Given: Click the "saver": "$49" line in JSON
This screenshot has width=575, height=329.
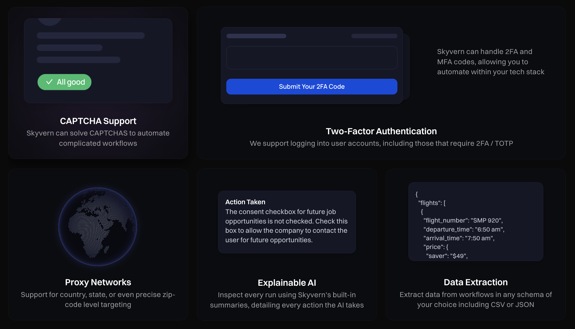Looking at the screenshot, I should [x=447, y=256].
